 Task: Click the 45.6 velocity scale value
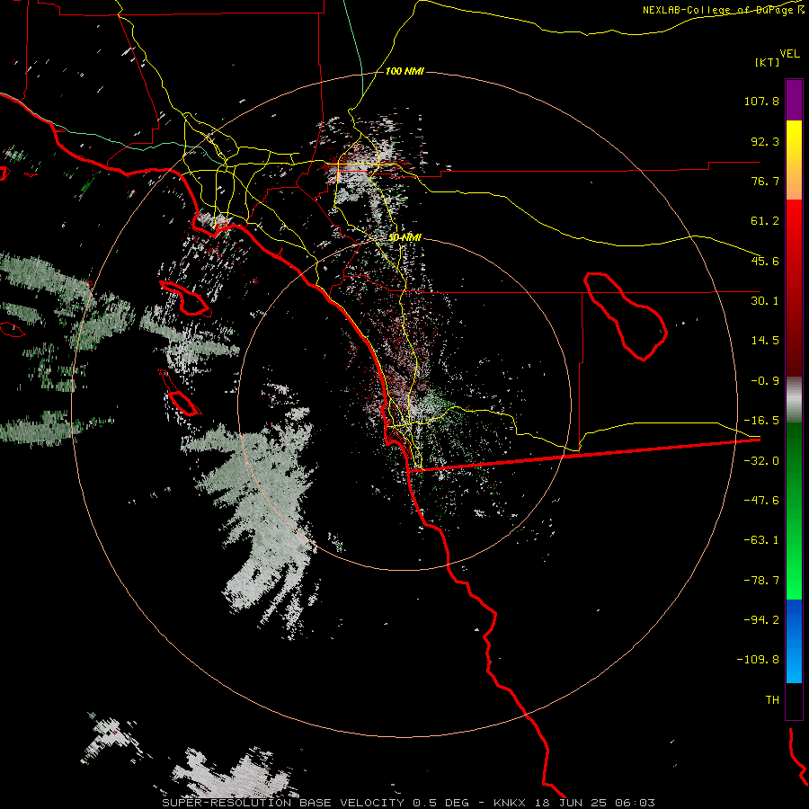tap(765, 261)
